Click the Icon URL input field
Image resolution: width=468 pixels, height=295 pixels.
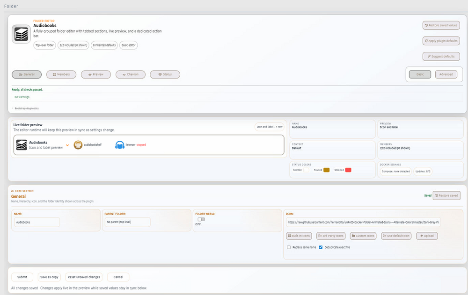coord(363,222)
